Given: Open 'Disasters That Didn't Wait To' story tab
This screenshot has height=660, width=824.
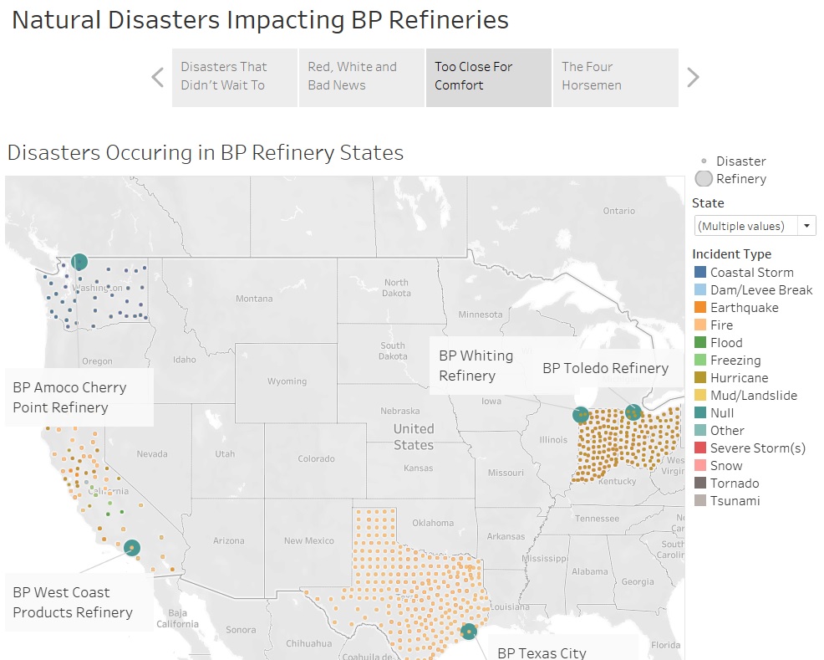Looking at the screenshot, I should [235, 78].
